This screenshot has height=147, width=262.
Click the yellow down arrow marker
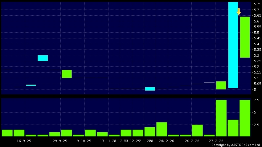[x=239, y=12]
